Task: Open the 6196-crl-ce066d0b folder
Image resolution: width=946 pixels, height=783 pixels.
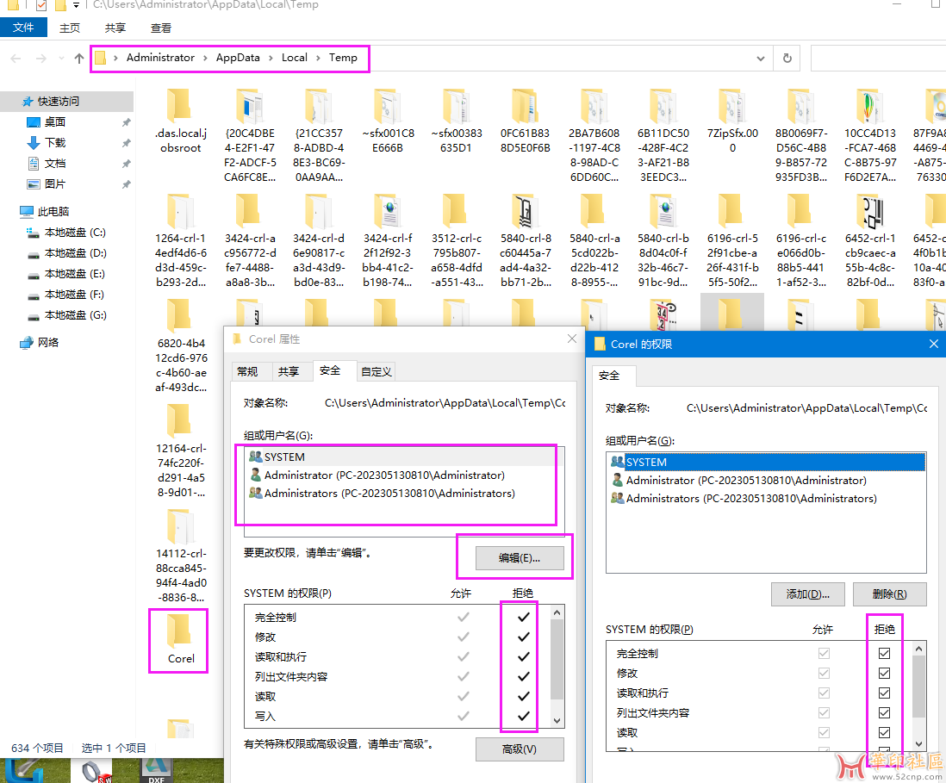Action: point(801,240)
